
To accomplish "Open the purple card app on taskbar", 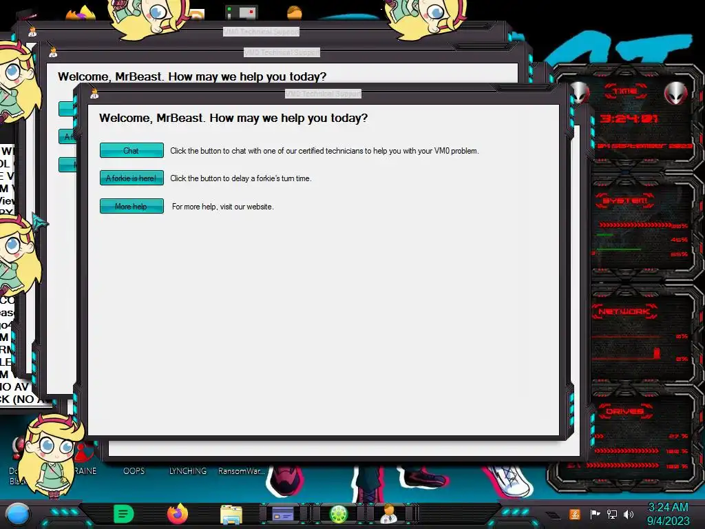I will coord(283,514).
